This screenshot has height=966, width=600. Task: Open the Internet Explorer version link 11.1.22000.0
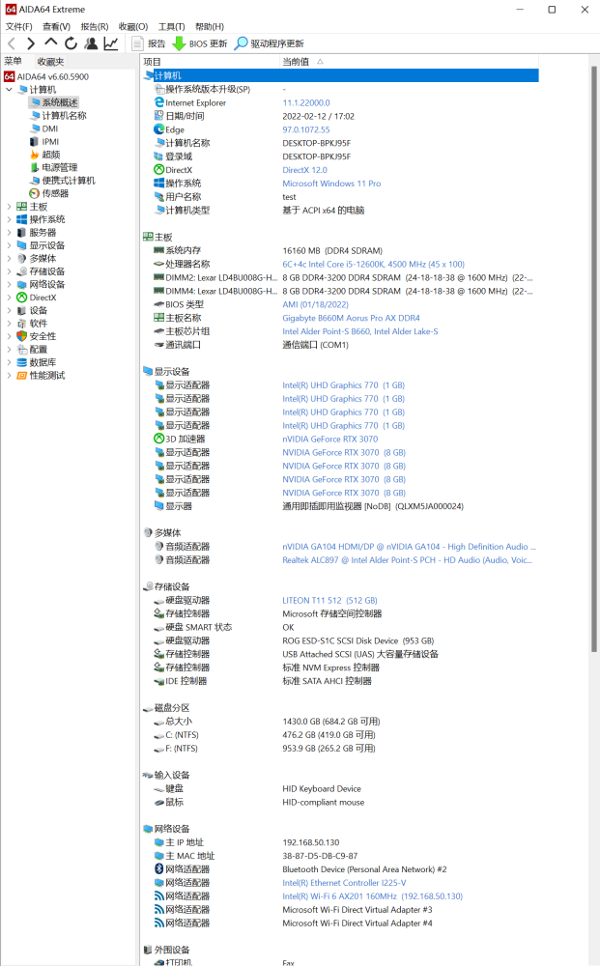tap(306, 103)
